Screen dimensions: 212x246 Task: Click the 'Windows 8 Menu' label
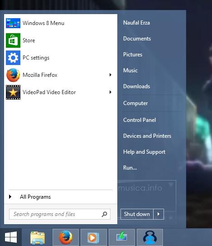pos(43,23)
